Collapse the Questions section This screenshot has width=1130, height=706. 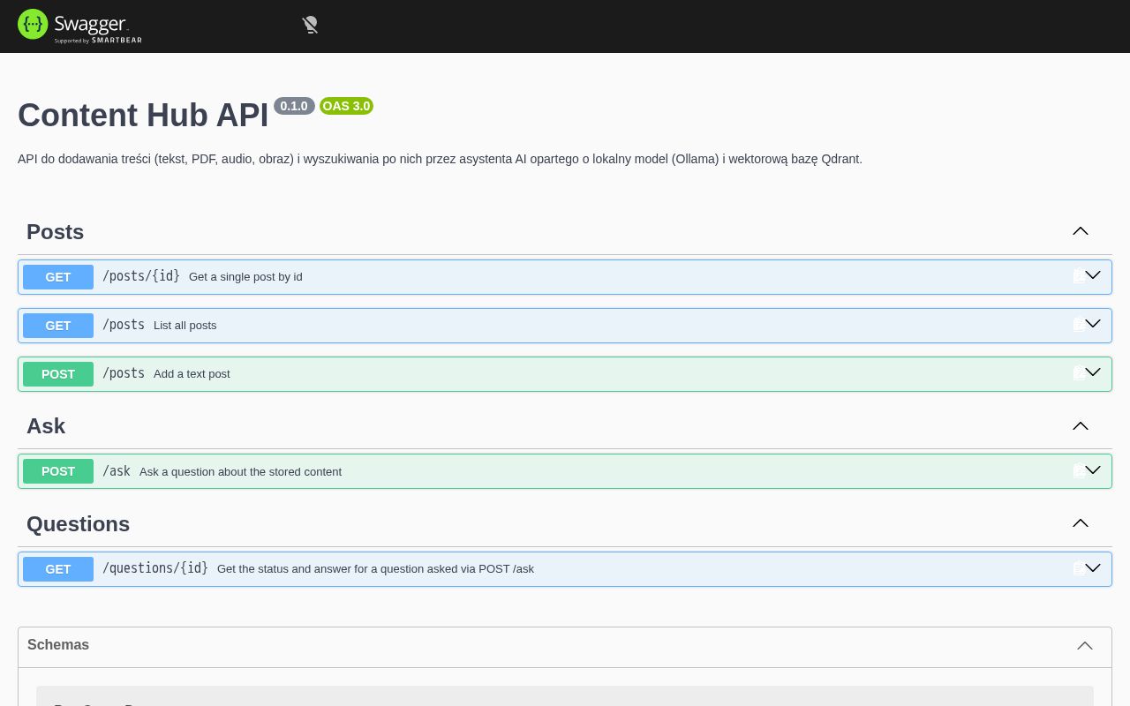click(x=1081, y=523)
